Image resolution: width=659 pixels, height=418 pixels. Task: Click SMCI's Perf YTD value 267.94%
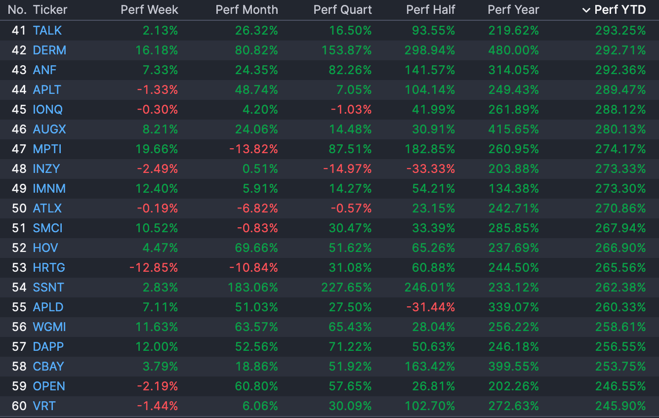(x=620, y=228)
